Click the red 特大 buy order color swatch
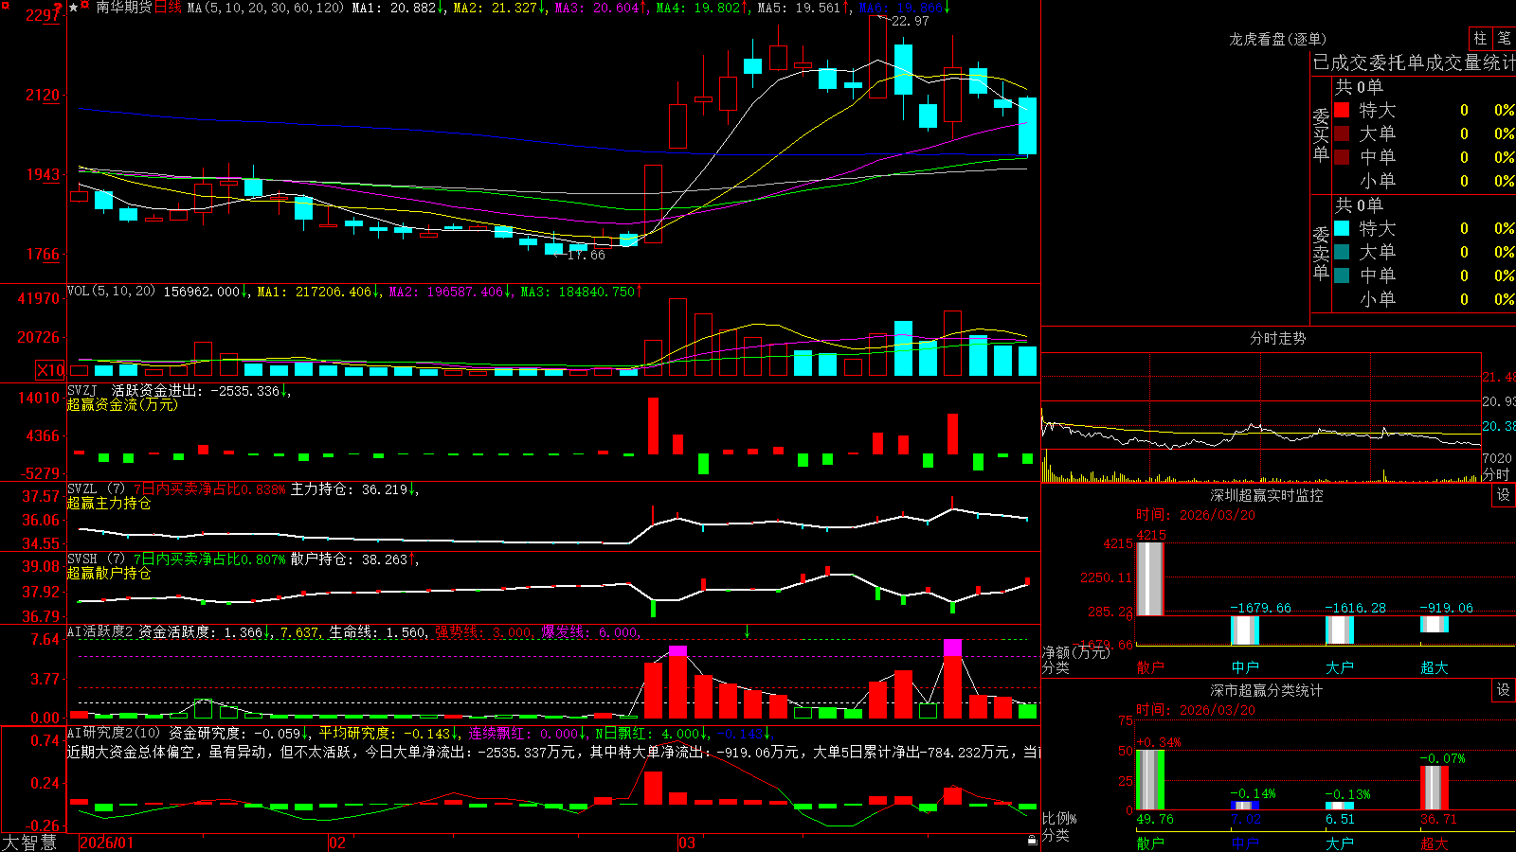 (x=1342, y=110)
